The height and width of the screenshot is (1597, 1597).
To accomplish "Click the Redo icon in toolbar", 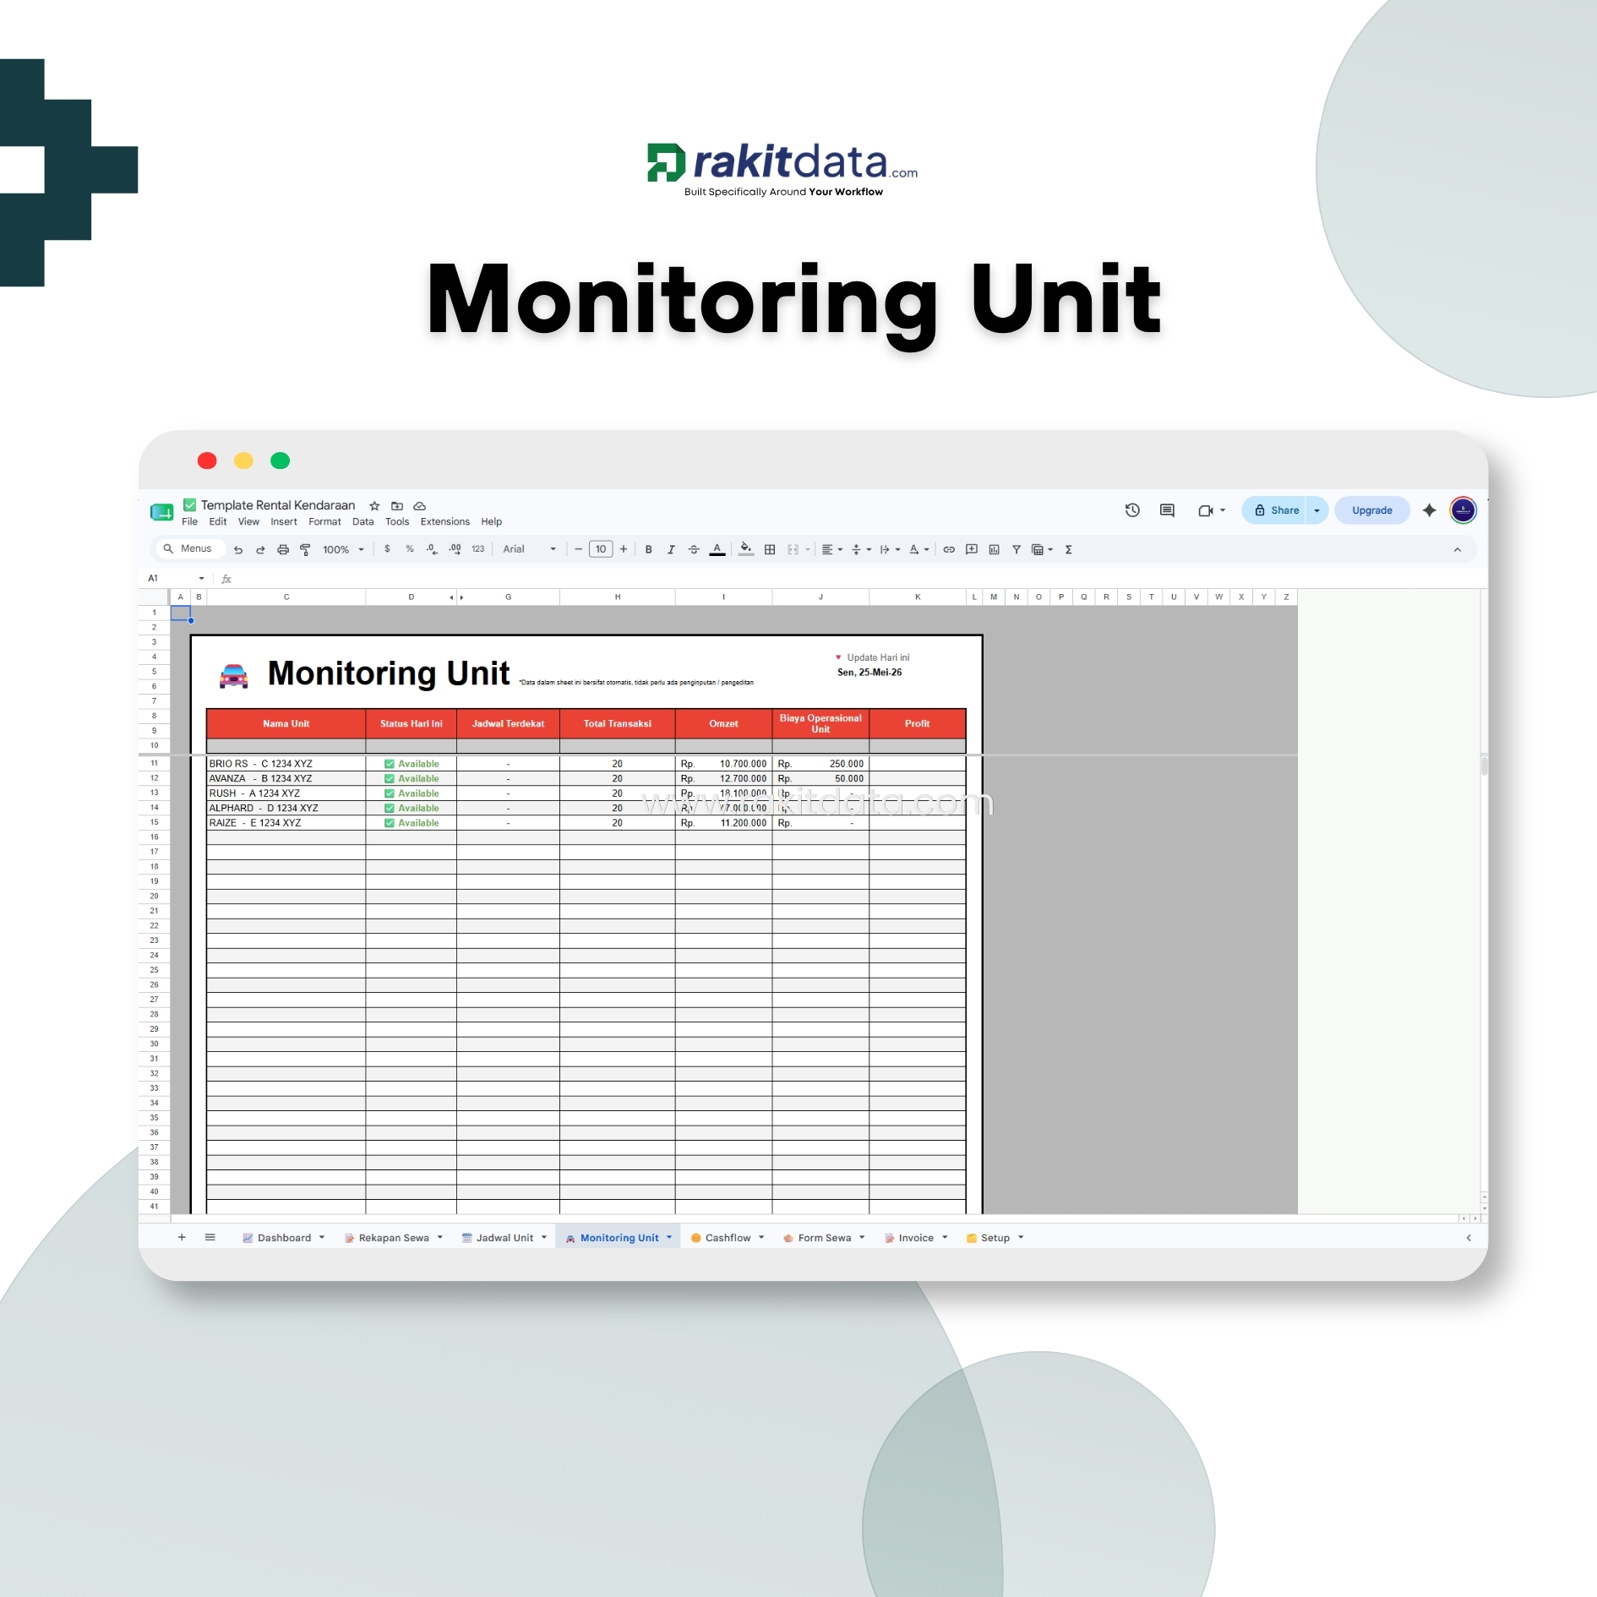I will 260,549.
